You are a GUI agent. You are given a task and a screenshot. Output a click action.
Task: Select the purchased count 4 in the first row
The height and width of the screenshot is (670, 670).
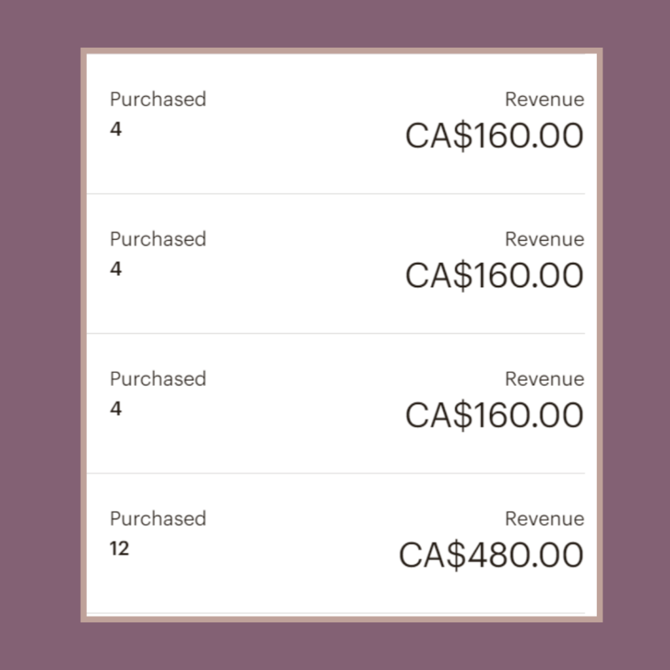tap(116, 130)
